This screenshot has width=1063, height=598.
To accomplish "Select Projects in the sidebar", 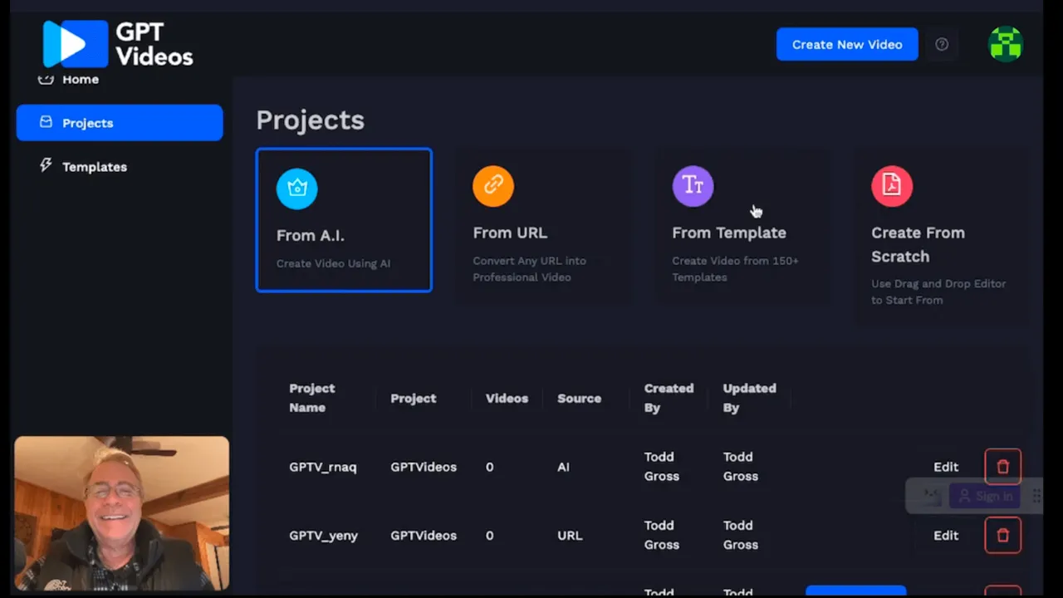I will click(x=120, y=123).
